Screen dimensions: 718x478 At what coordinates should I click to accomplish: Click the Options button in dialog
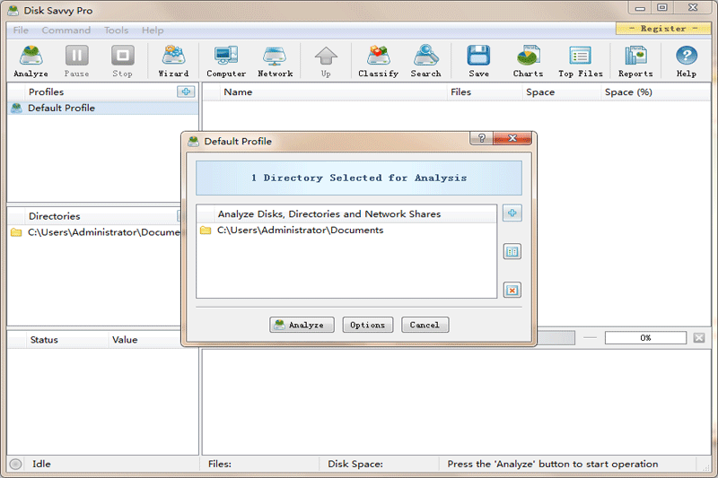(x=368, y=325)
